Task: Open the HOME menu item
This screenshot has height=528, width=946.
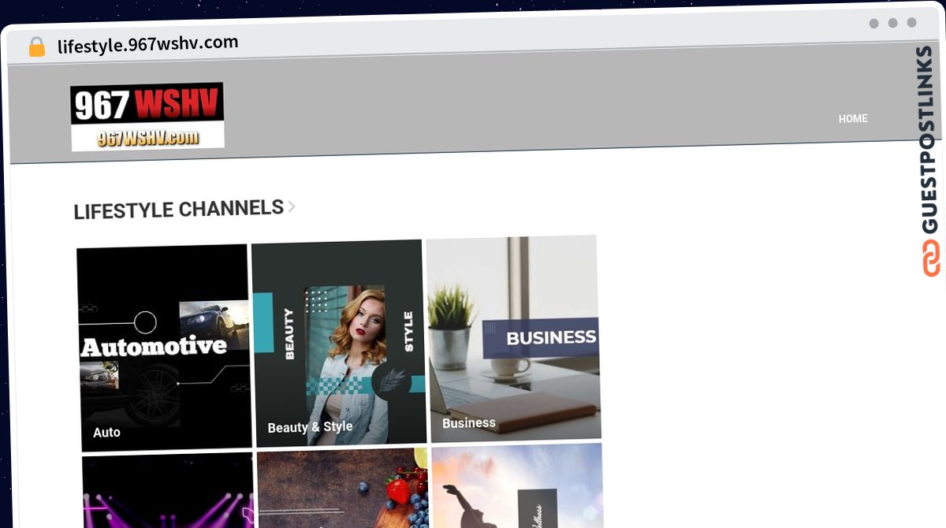Action: (853, 119)
